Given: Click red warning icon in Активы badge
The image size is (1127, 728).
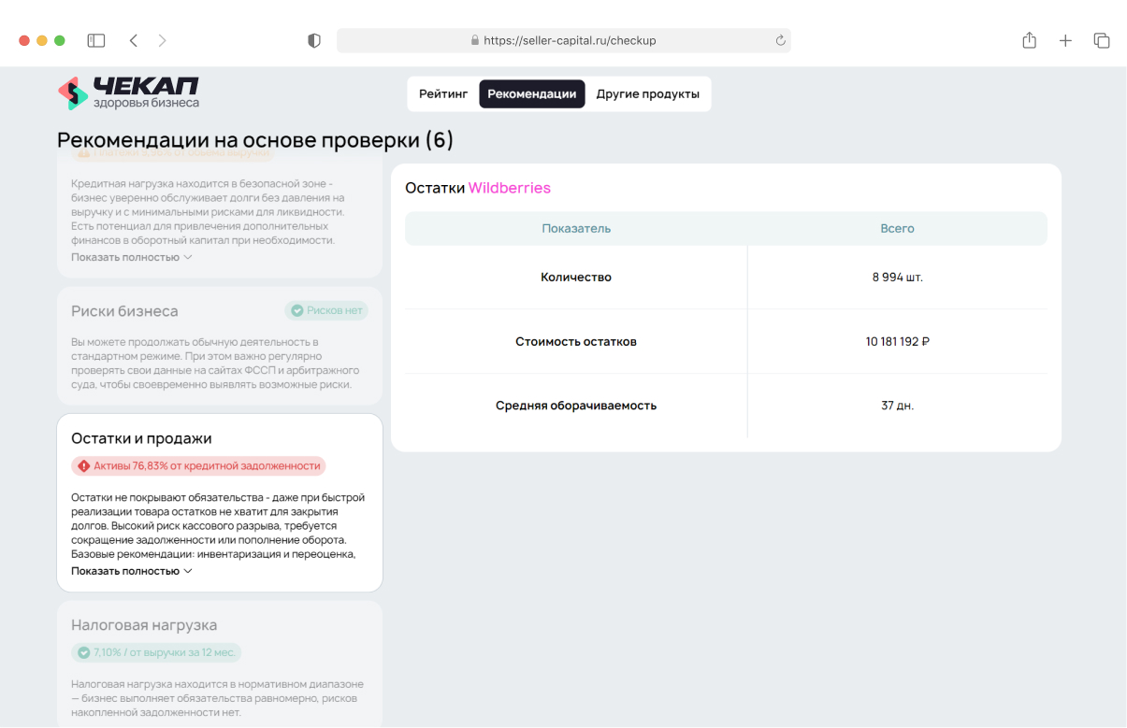Looking at the screenshot, I should pos(84,465).
